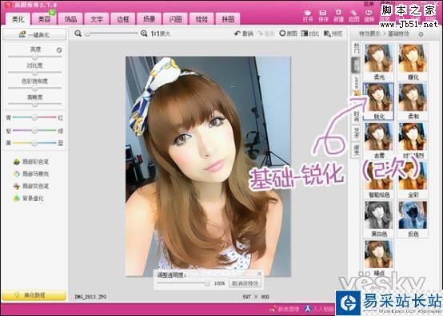Screen dimensions: 443x316
Task: Click the 撤销 undo icon
Action: 244,34
